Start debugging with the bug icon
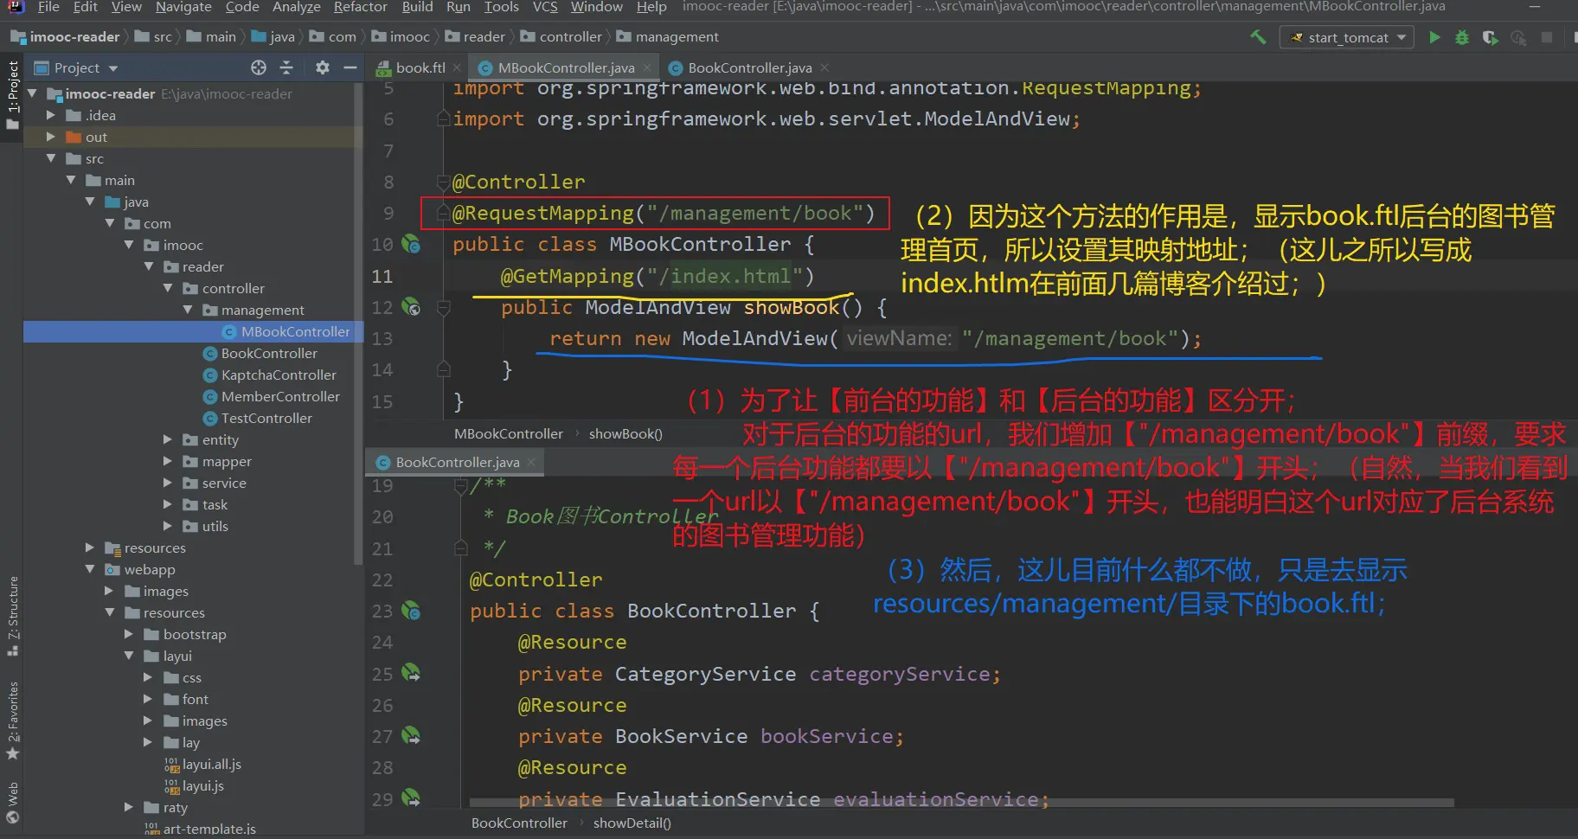The image size is (1578, 839). point(1462,37)
